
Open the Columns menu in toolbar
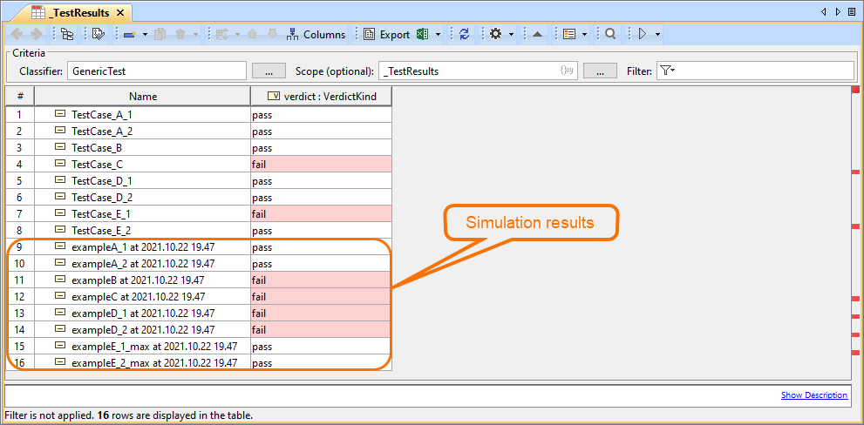coord(316,35)
